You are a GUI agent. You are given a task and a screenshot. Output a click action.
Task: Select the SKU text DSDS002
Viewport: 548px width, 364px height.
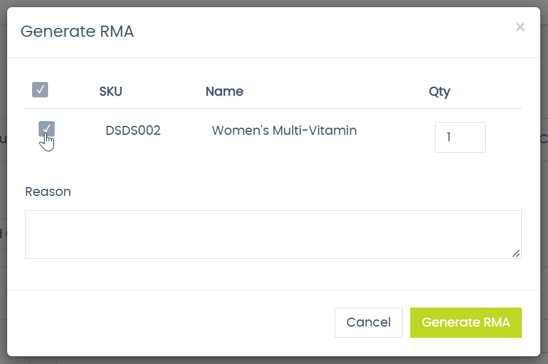click(x=132, y=131)
